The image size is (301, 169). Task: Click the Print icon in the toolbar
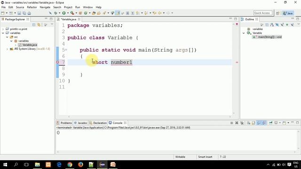click(x=29, y=13)
